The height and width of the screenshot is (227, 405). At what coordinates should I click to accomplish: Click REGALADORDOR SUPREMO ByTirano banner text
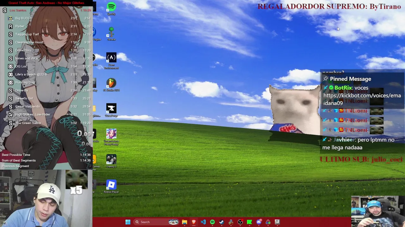(x=329, y=6)
